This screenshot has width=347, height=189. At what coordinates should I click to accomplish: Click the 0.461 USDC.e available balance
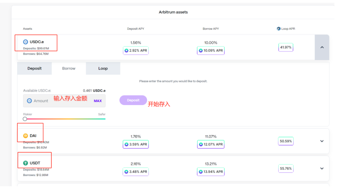(94, 90)
